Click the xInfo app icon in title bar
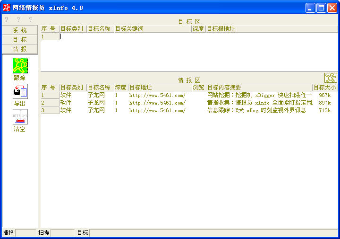The height and width of the screenshot is (239, 340). pyautogui.click(x=6, y=8)
